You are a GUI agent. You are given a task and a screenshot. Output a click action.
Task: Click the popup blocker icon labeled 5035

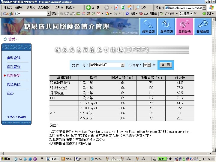141,13
